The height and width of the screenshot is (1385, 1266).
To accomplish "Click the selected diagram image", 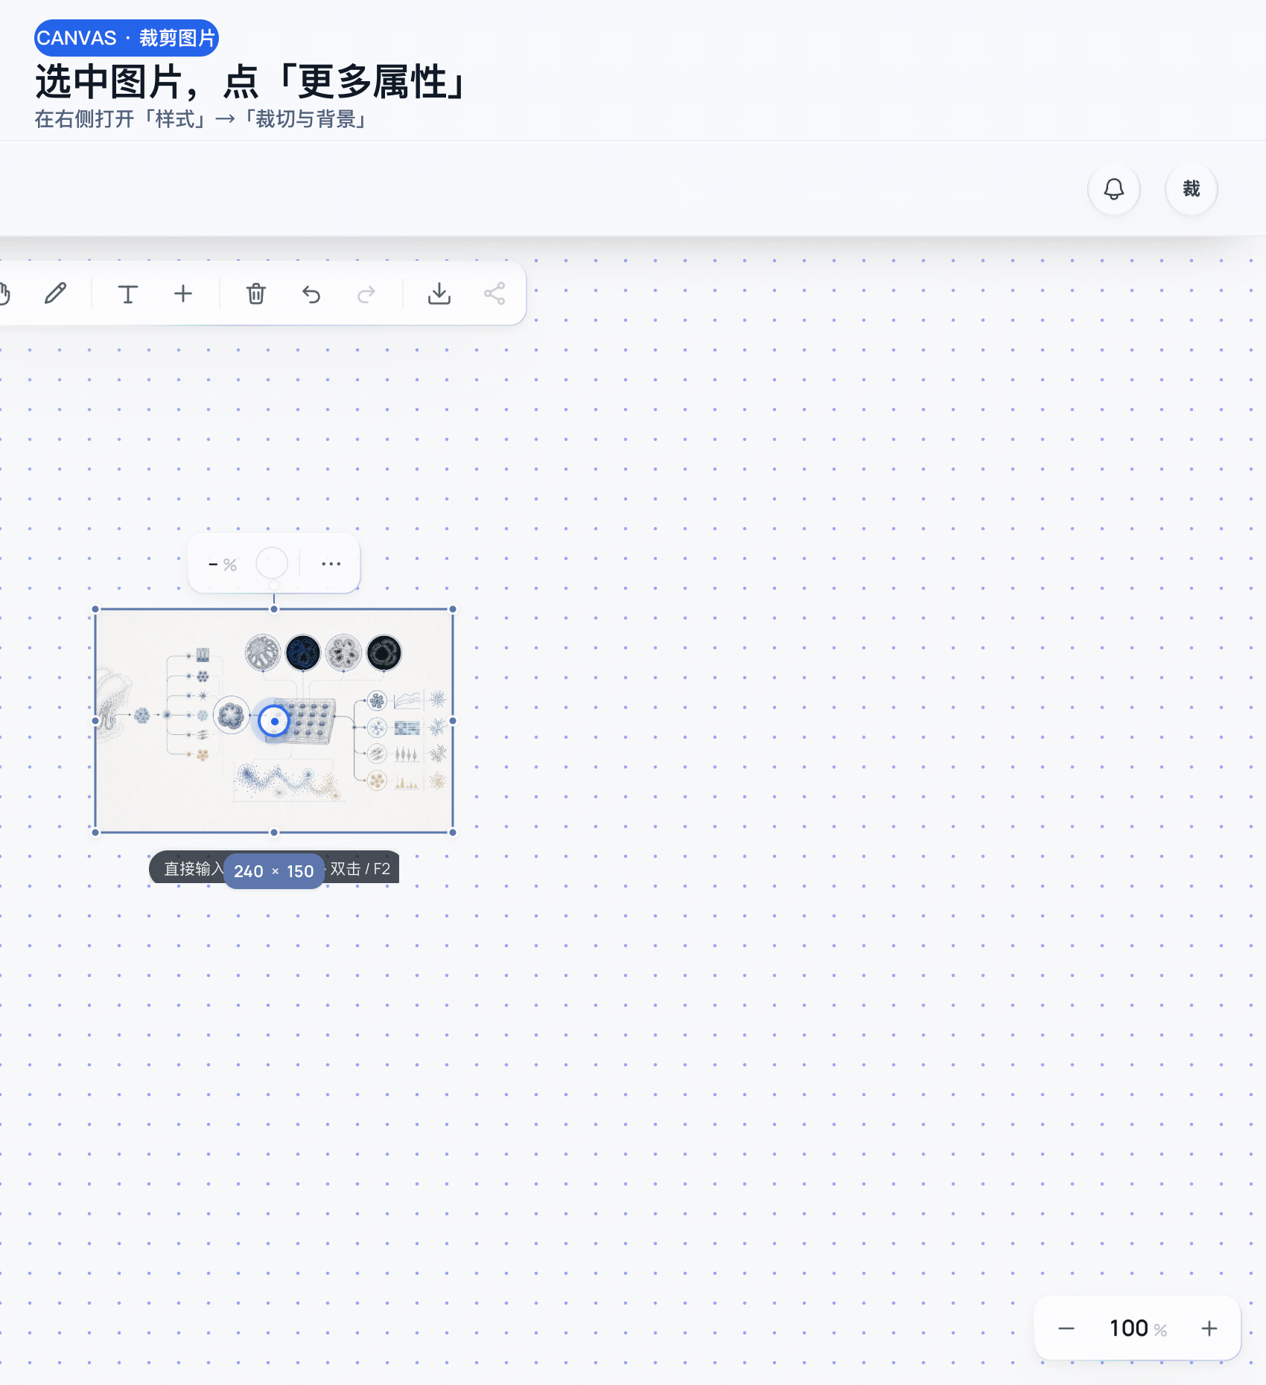I will tap(274, 721).
